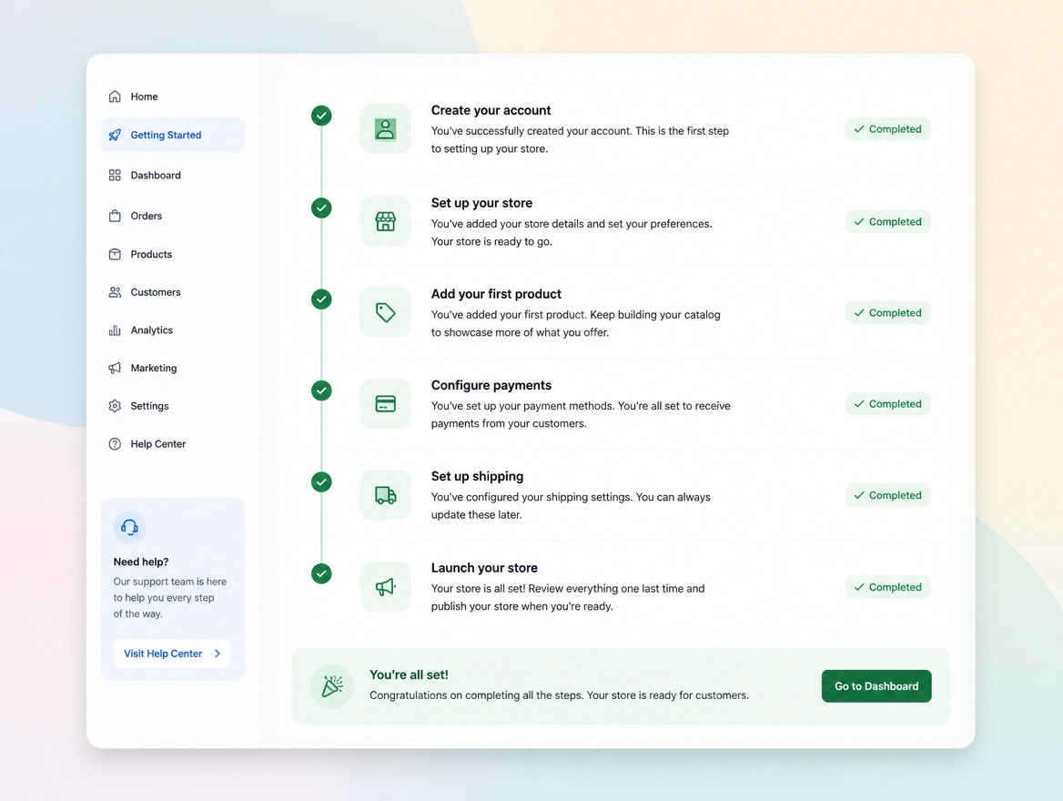Click the Need help? heading

pyautogui.click(x=141, y=562)
